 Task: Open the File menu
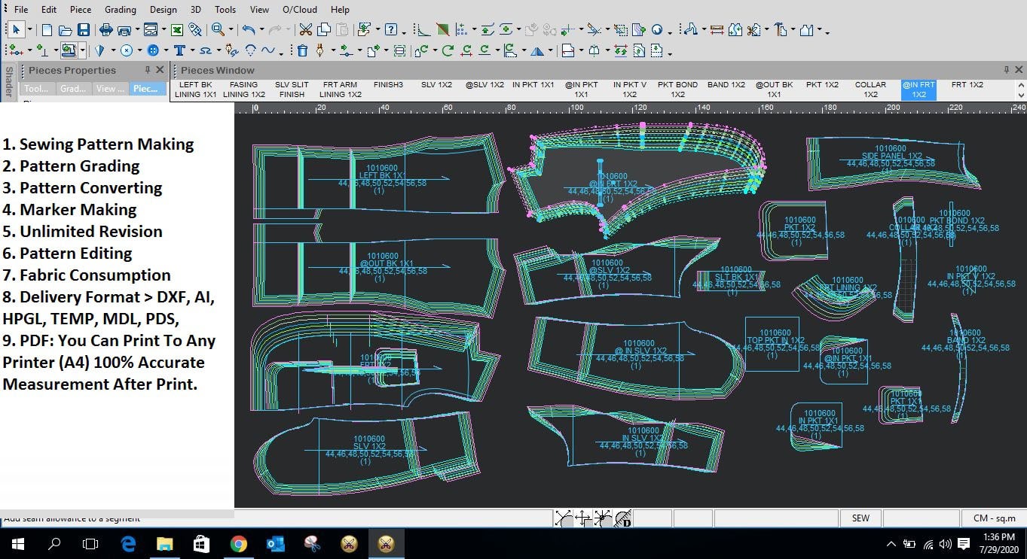21,10
